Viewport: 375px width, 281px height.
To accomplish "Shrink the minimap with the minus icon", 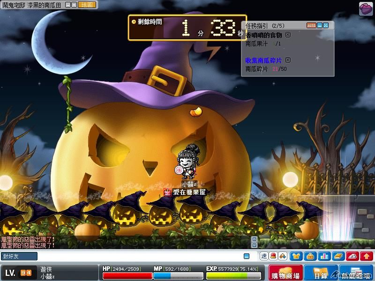I will [67, 5].
